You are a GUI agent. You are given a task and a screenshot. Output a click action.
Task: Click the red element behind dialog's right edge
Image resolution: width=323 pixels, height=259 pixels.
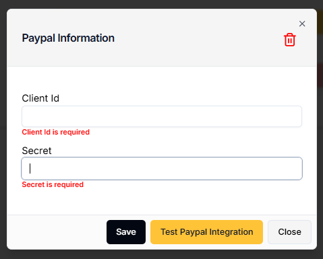pyautogui.click(x=320, y=76)
